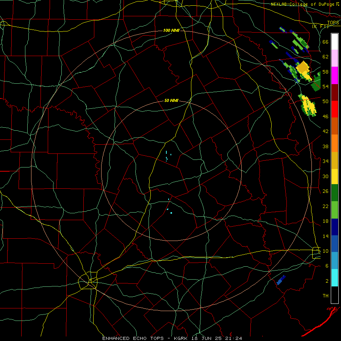Image resolution: width=341 pixels, height=341 pixels.
Task: Click the legend value "54"
Action: pyautogui.click(x=325, y=86)
